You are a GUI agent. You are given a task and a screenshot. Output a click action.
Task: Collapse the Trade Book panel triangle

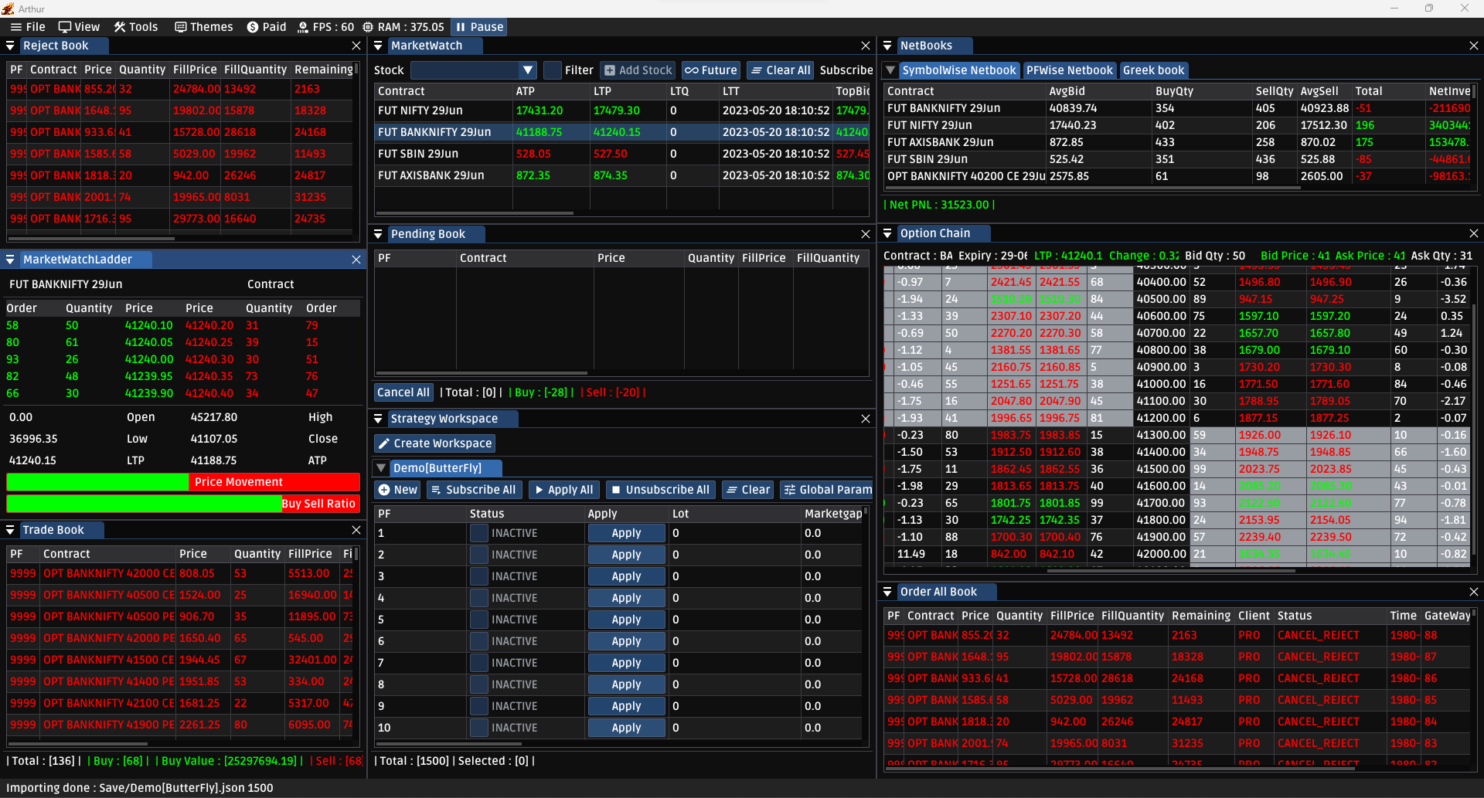click(10, 530)
